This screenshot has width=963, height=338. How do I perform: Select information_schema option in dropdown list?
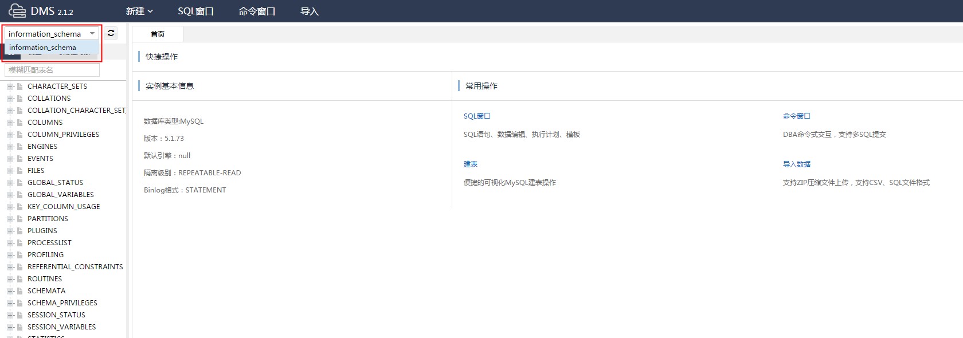tap(42, 48)
